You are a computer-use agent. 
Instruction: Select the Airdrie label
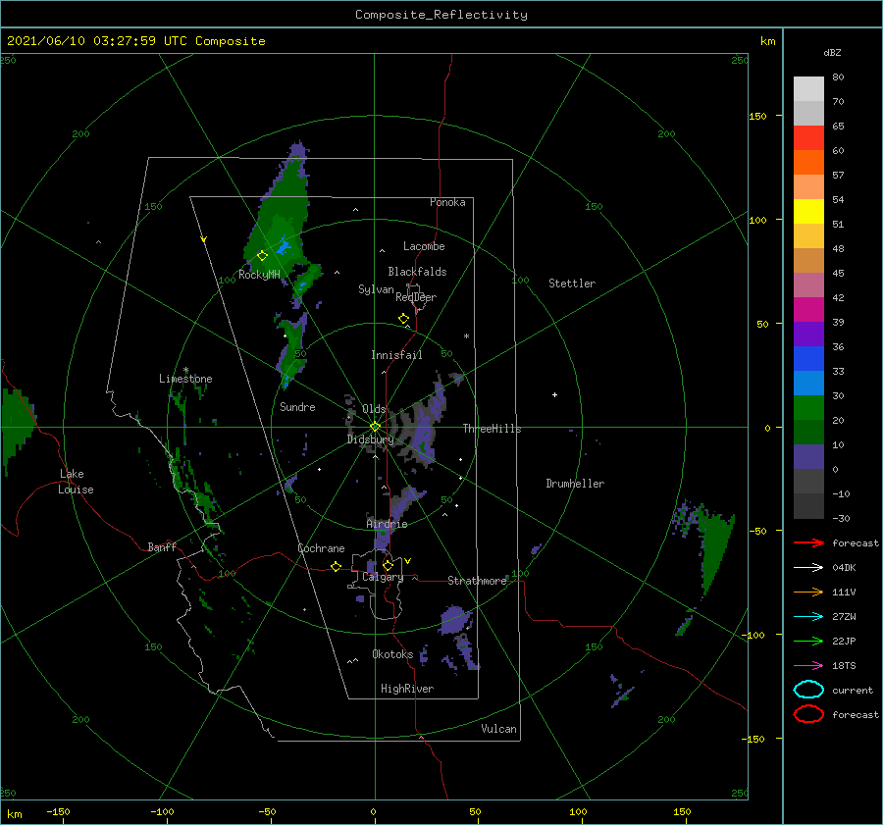tap(387, 524)
